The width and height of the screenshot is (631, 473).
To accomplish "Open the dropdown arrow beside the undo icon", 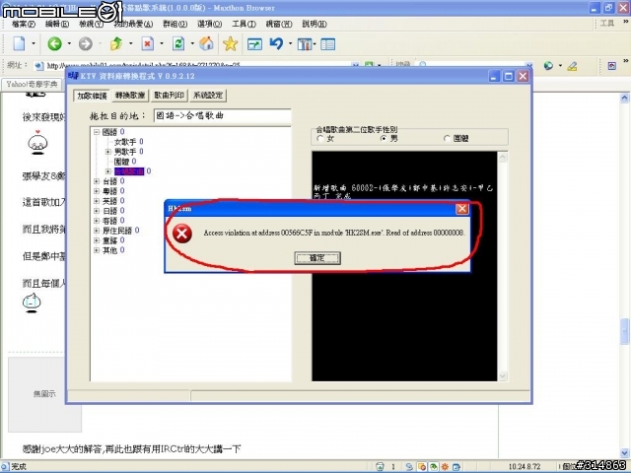I will coord(290,43).
